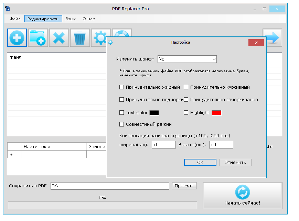Toggle Принудительно зачеркивание checkbox
299x221 pixels.
tap(186, 100)
